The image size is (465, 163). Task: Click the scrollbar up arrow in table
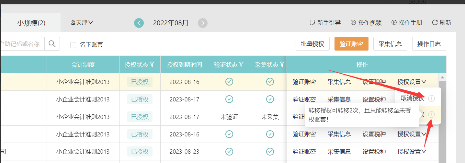click(442, 77)
